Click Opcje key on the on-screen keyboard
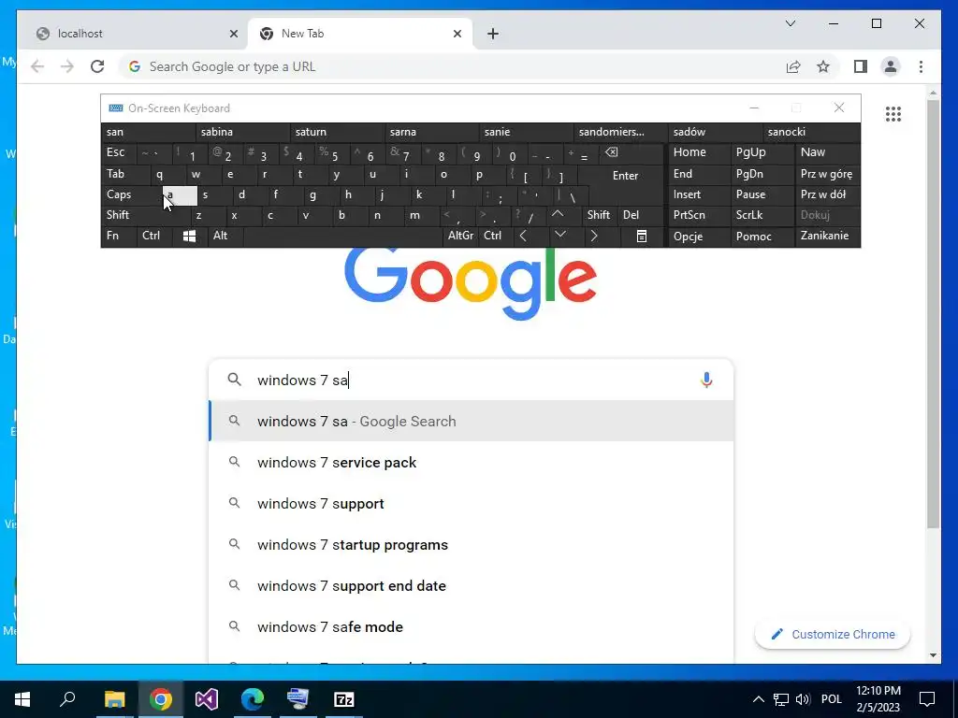 click(699, 236)
